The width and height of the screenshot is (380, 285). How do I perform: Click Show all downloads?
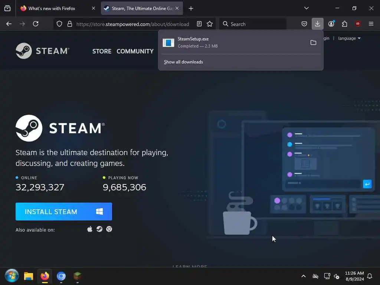click(x=183, y=62)
